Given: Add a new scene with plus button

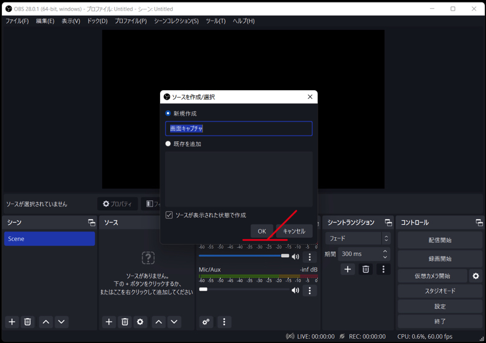Looking at the screenshot, I should click(x=12, y=322).
